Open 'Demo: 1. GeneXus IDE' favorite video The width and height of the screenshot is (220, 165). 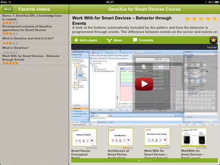point(34,19)
